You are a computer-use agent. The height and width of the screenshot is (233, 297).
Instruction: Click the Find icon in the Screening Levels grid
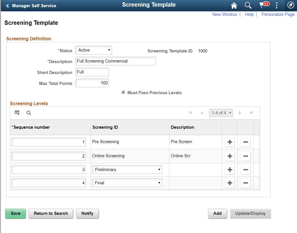(29, 113)
